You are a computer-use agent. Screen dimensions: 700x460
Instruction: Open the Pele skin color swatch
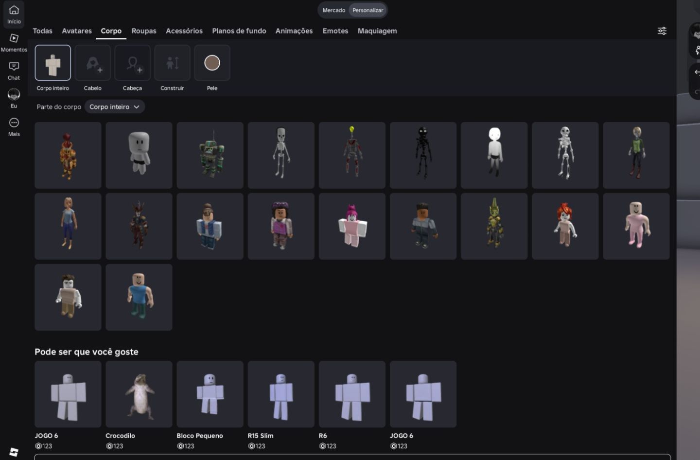click(x=212, y=63)
